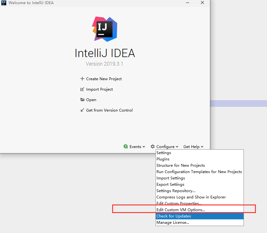This screenshot has width=267, height=233.
Task: Choose Import Project
Action: pyautogui.click(x=99, y=89)
